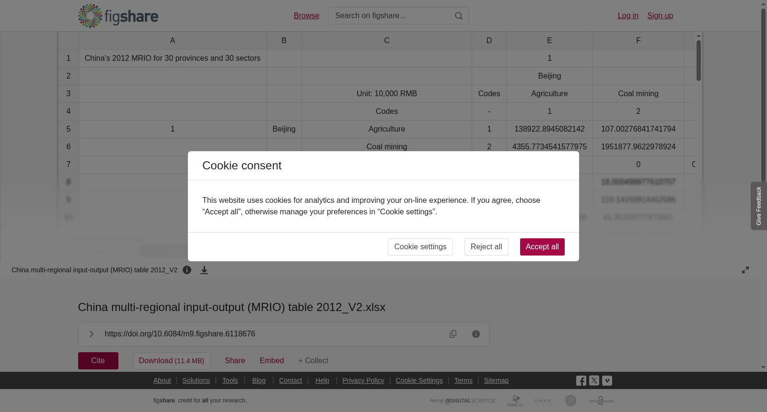The height and width of the screenshot is (412, 767).
Task: Copy the DOI link
Action: pos(453,334)
